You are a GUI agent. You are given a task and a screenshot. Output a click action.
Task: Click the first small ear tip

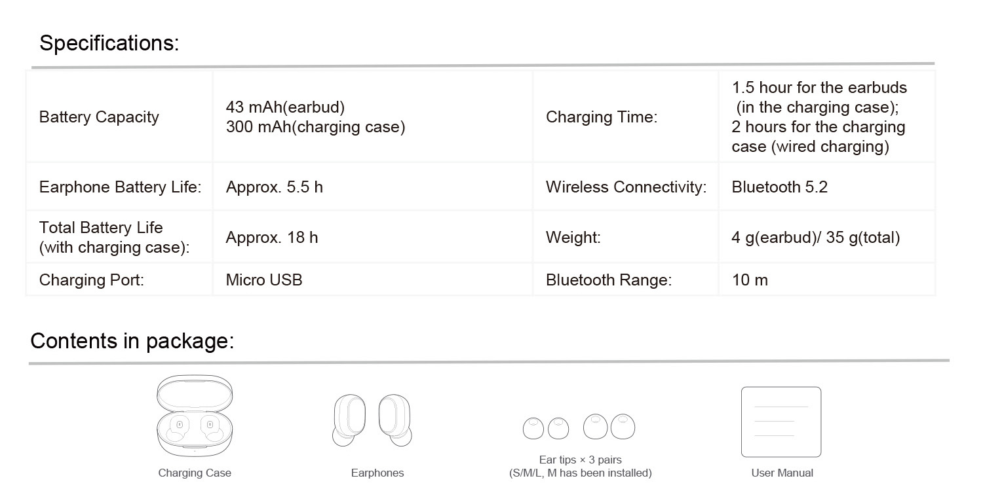pos(533,429)
